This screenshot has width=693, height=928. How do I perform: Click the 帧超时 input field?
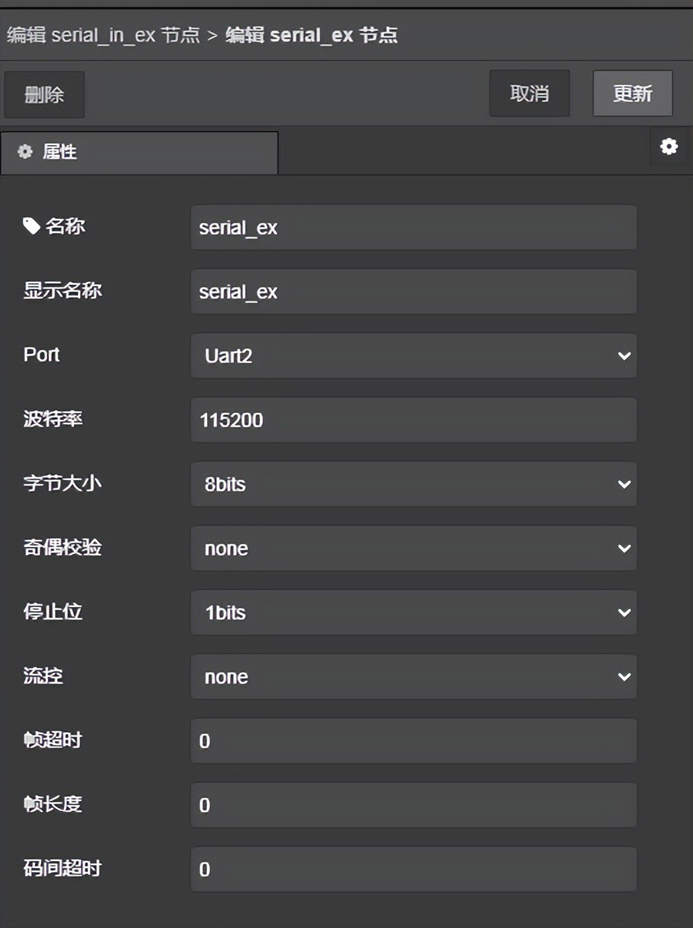[413, 740]
